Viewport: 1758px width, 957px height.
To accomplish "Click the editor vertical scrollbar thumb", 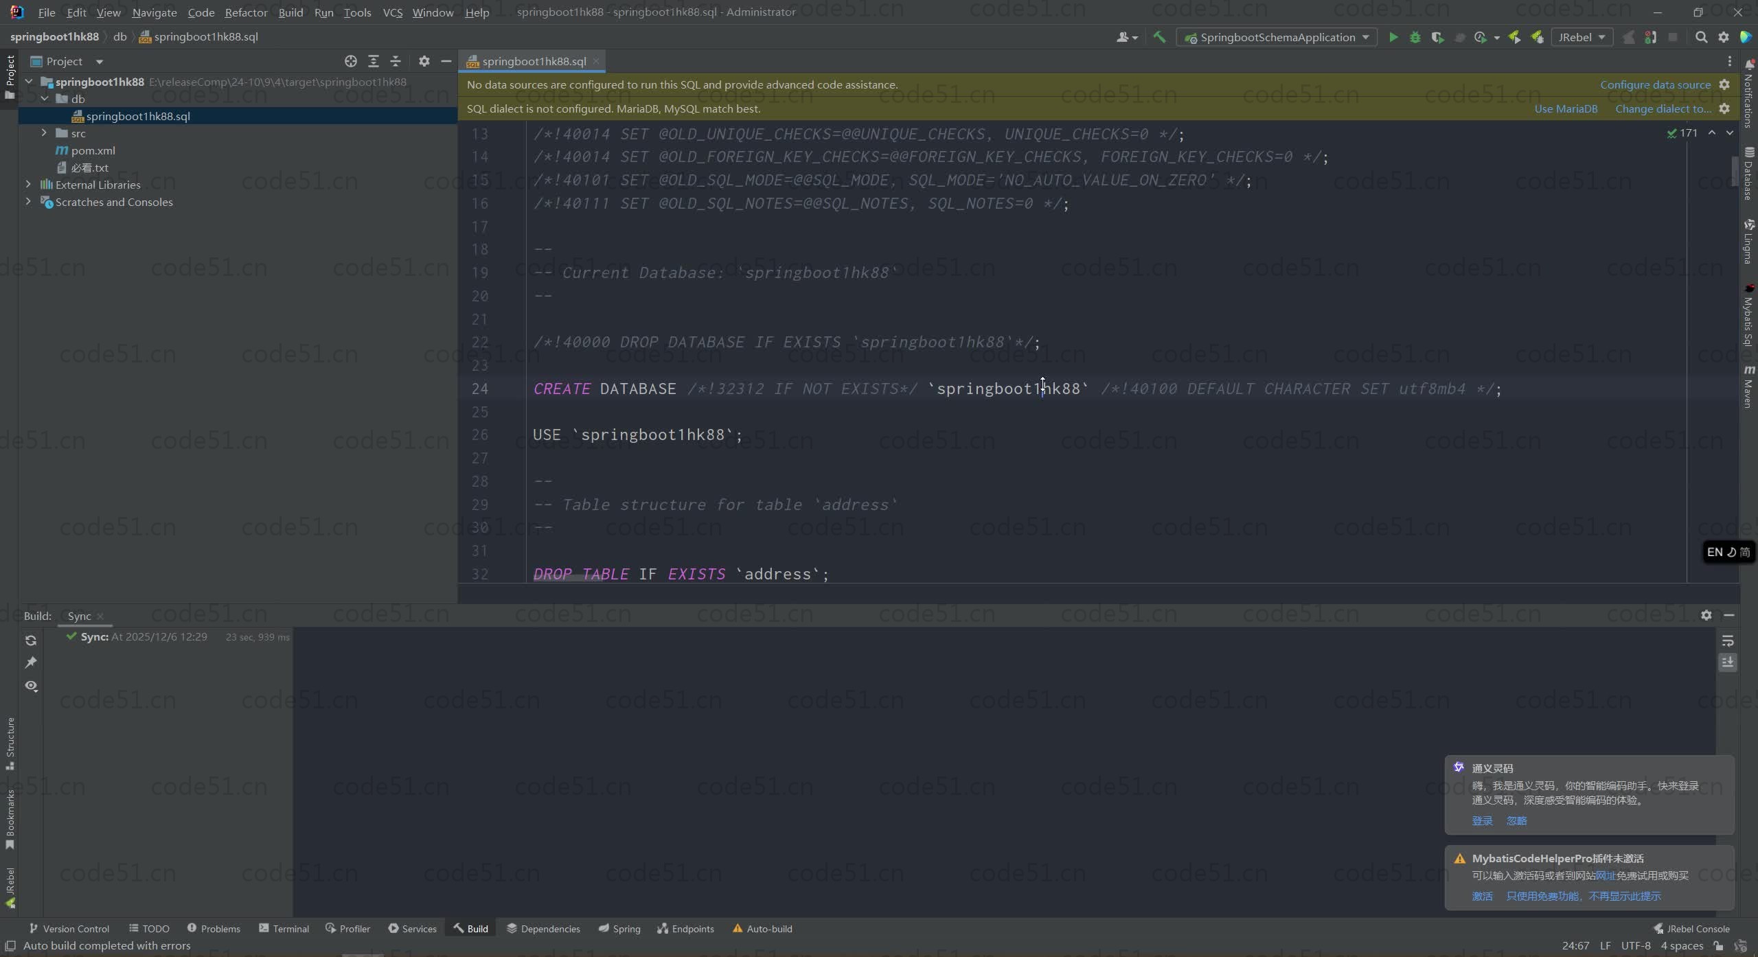I will [x=1735, y=172].
